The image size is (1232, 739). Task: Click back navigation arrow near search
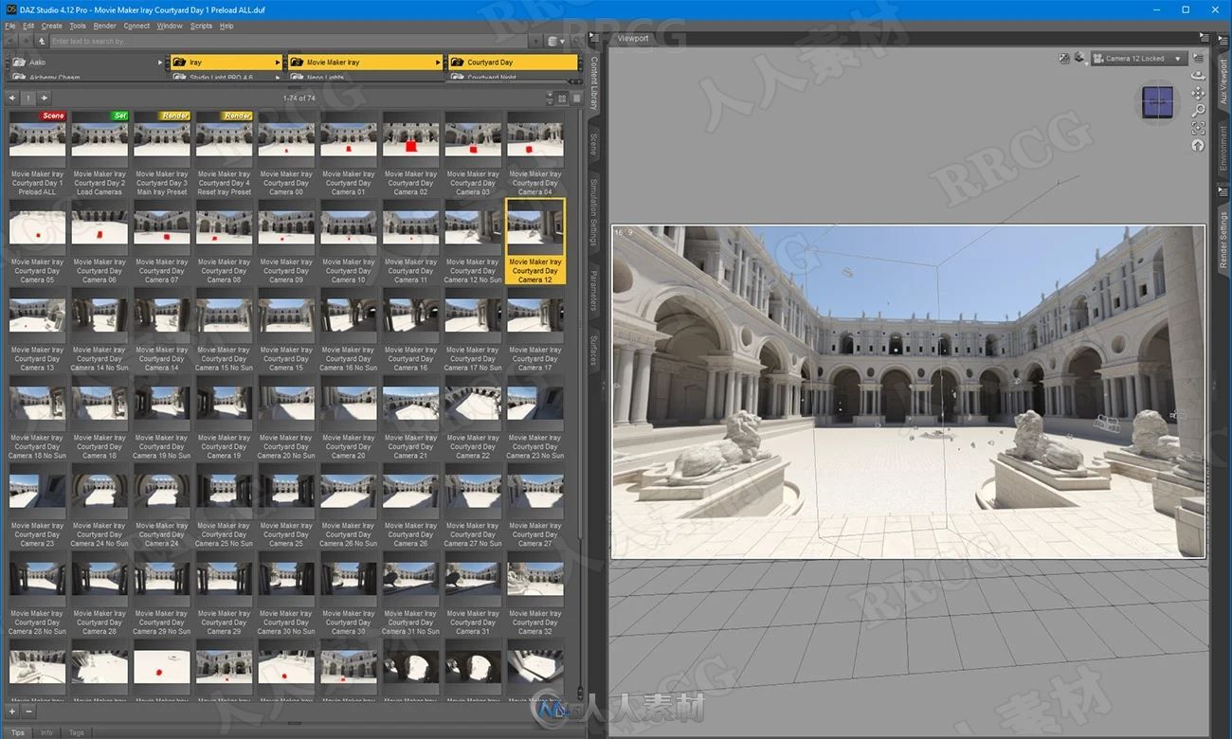9,41
